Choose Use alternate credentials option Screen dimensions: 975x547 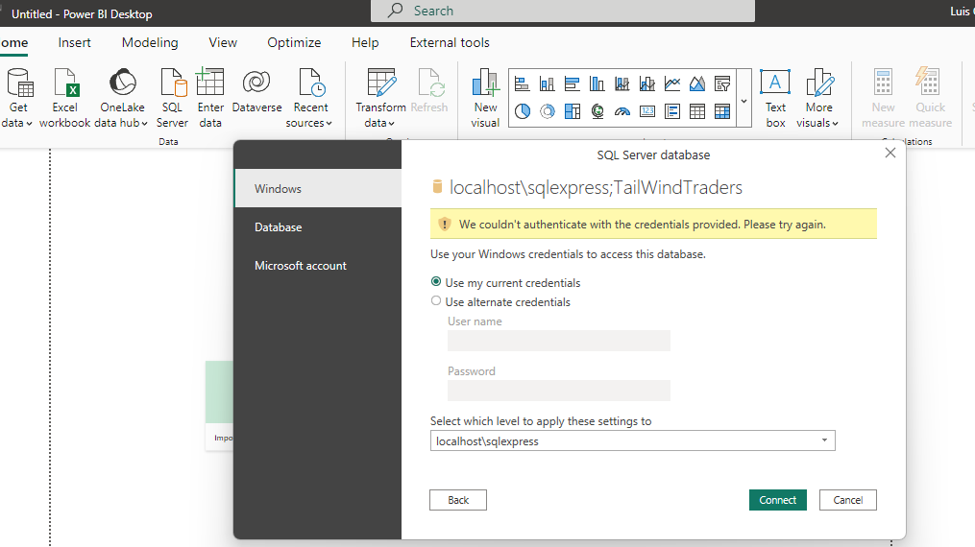tap(500, 301)
